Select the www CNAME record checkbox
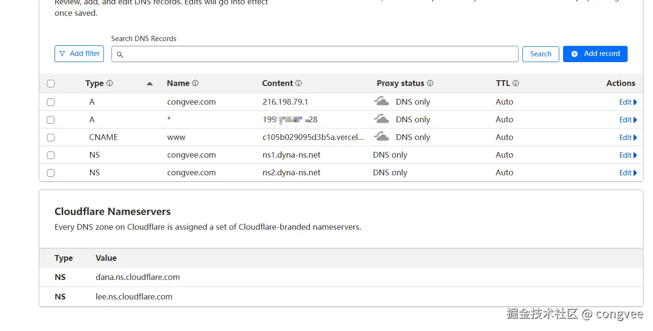The width and height of the screenshot is (653, 331). tap(51, 138)
